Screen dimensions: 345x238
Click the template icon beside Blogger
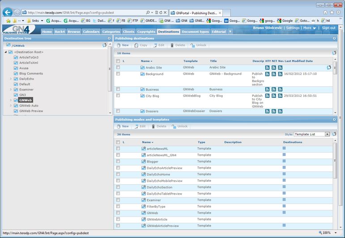(144, 161)
